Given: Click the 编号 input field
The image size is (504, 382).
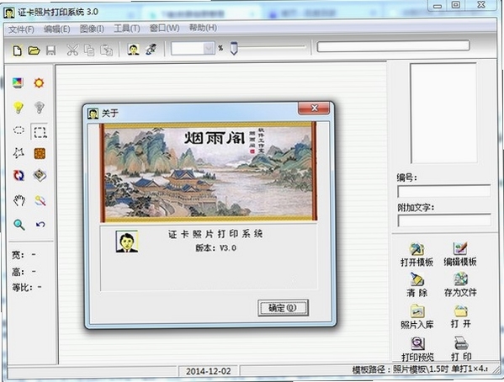Looking at the screenshot, I should point(444,191).
